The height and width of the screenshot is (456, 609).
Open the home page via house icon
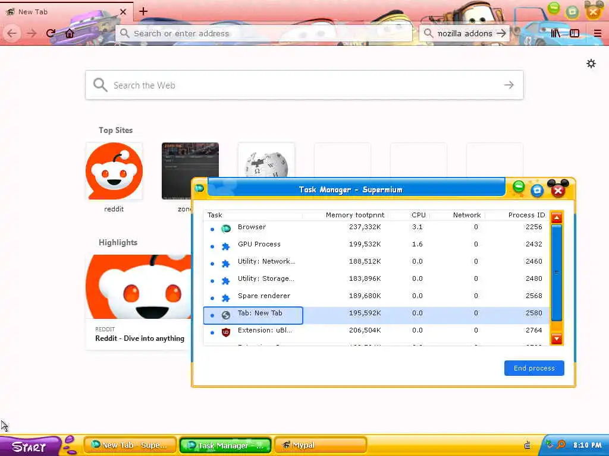(x=70, y=33)
